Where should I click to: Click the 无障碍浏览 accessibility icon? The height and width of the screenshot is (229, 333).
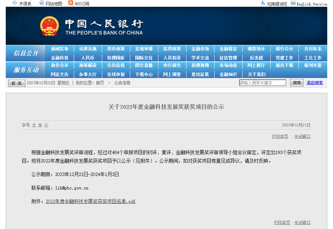263,3
